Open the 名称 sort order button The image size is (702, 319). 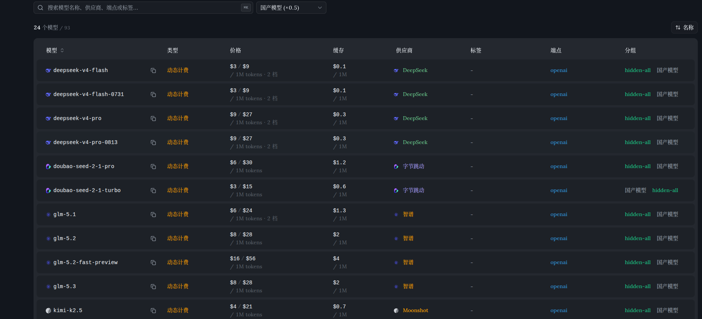684,27
